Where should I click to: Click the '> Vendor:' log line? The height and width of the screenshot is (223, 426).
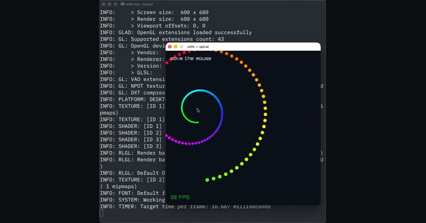coord(129,52)
